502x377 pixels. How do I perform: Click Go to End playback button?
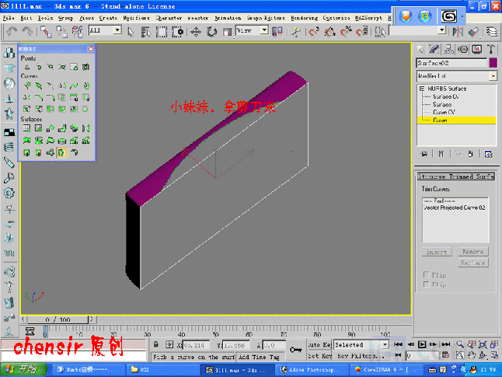pyautogui.click(x=445, y=344)
